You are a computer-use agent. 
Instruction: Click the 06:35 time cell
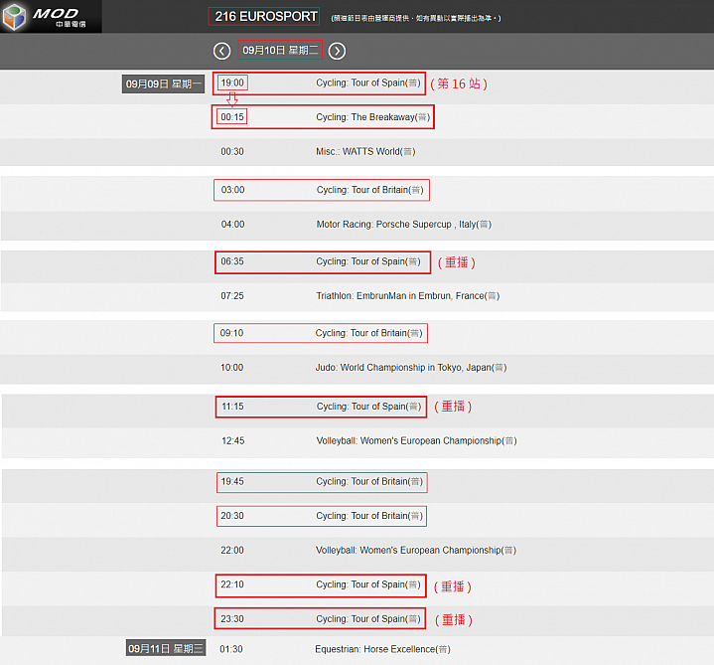click(x=232, y=261)
